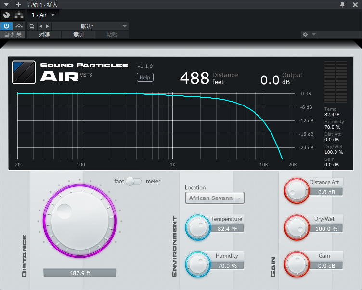The image size is (362, 290).
Task: Open the settings gear icon
Action: click(305, 34)
